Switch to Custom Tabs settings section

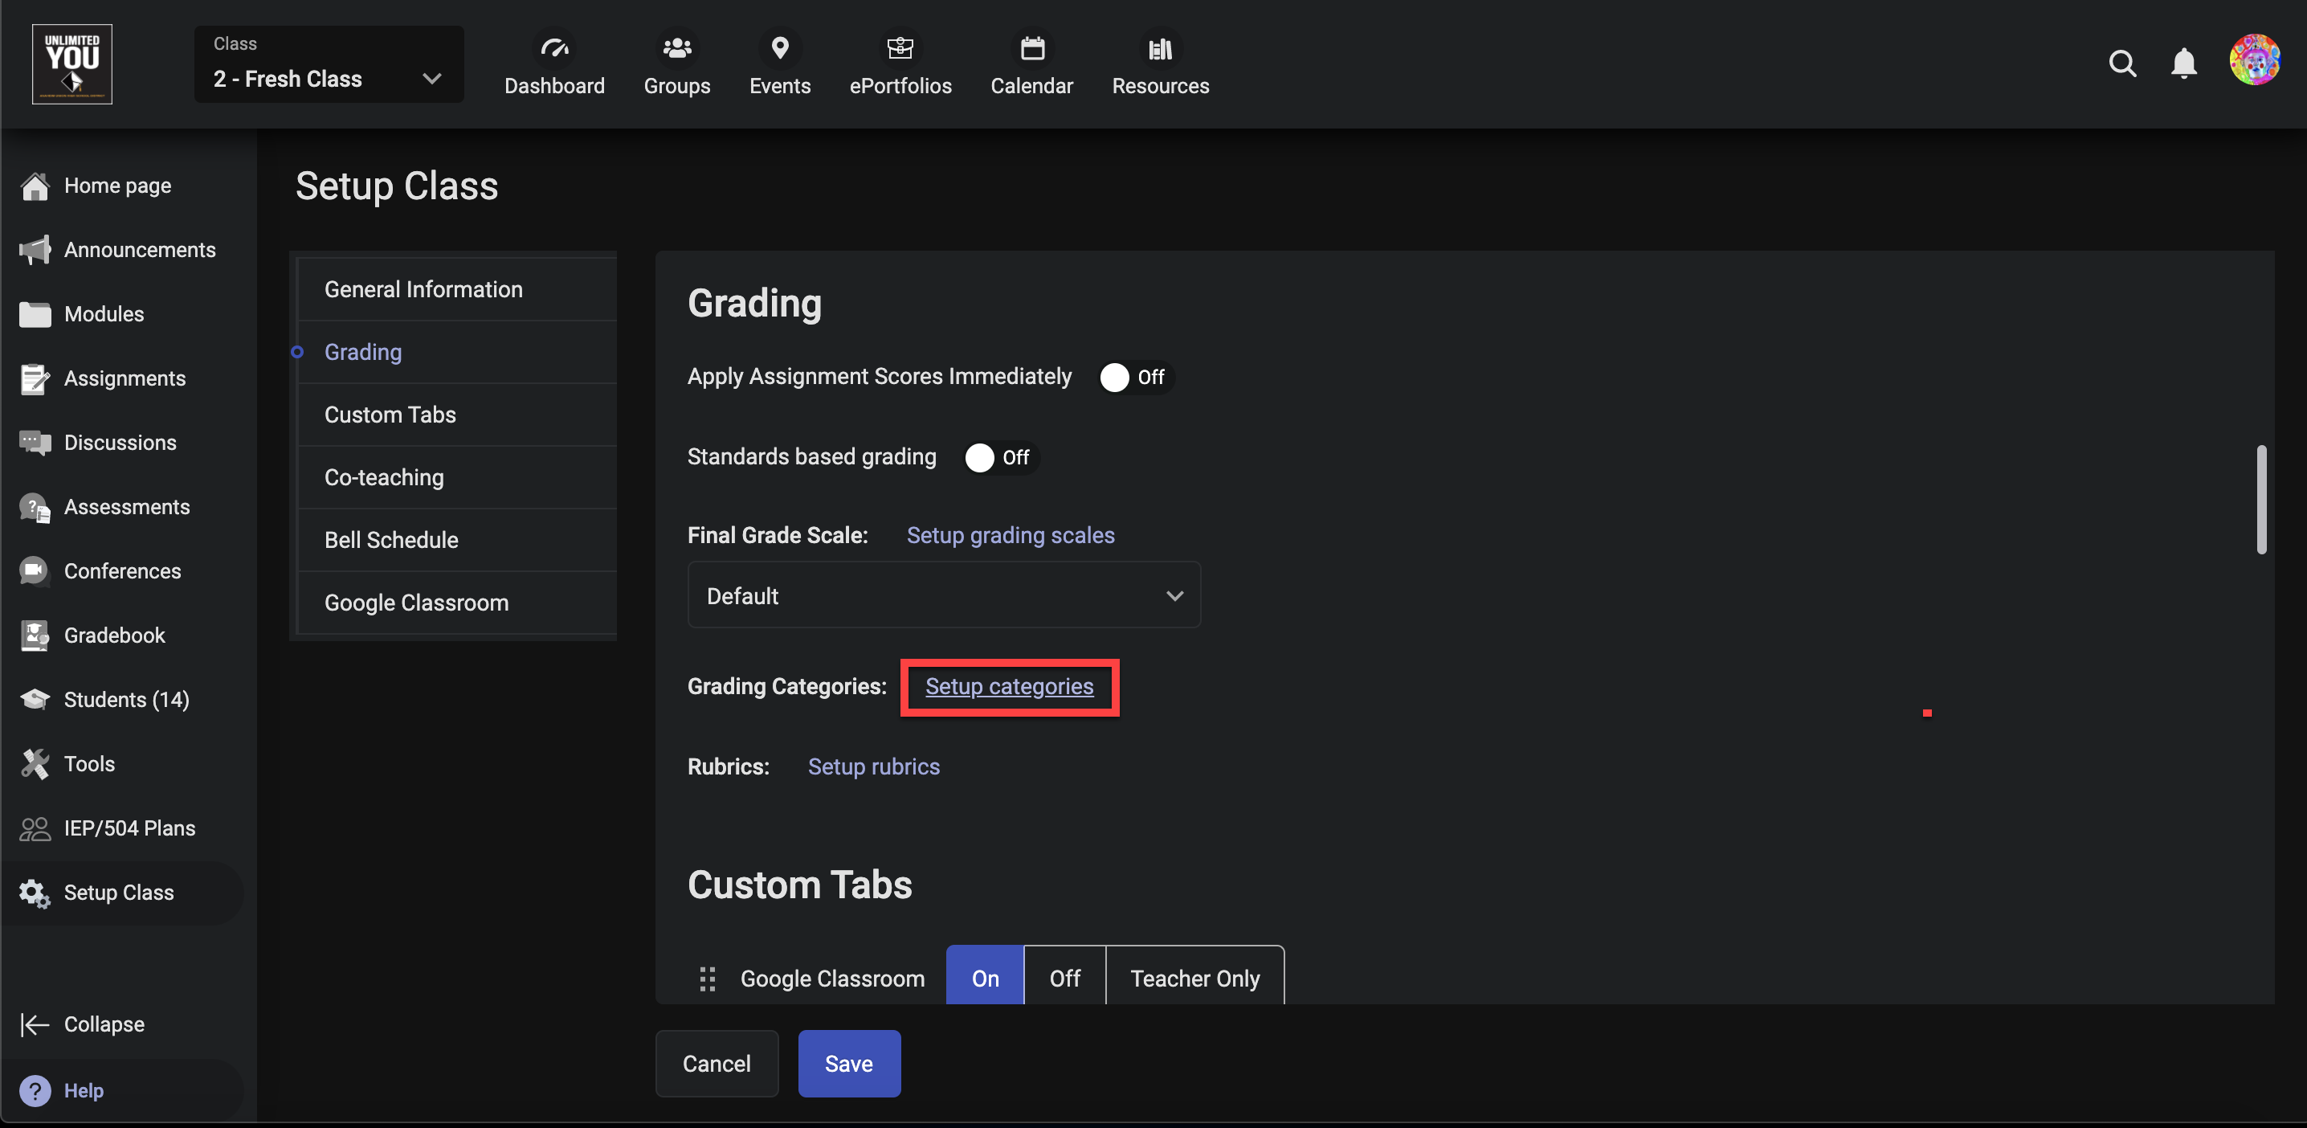[x=390, y=415]
